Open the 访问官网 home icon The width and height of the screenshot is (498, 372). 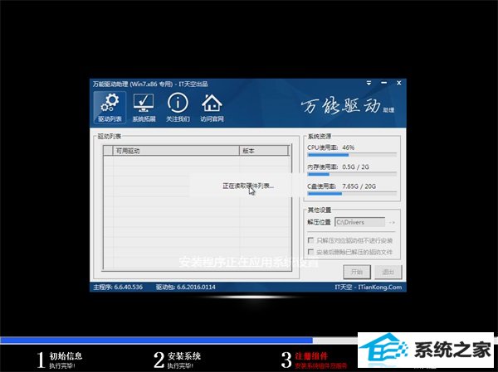(212, 108)
